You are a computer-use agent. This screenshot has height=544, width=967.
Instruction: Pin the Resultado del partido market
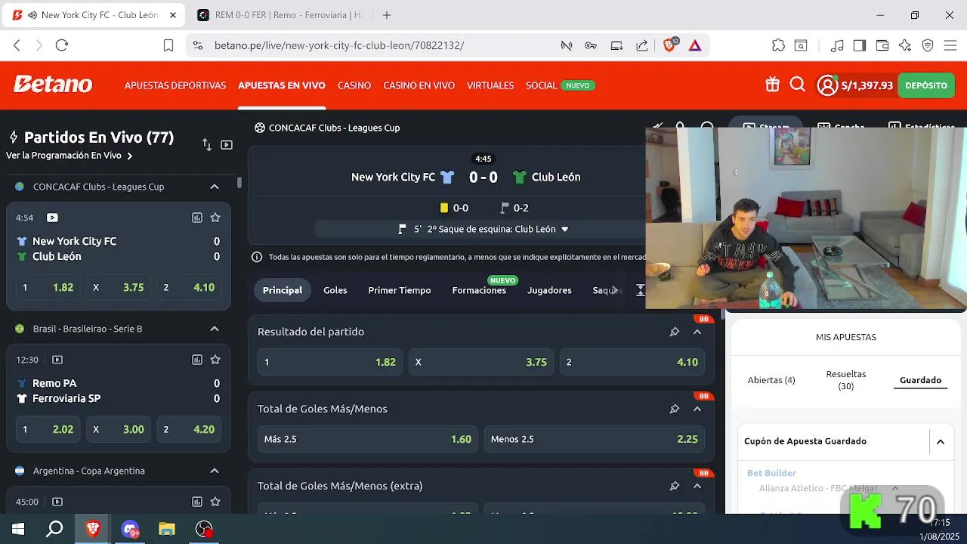pos(674,332)
